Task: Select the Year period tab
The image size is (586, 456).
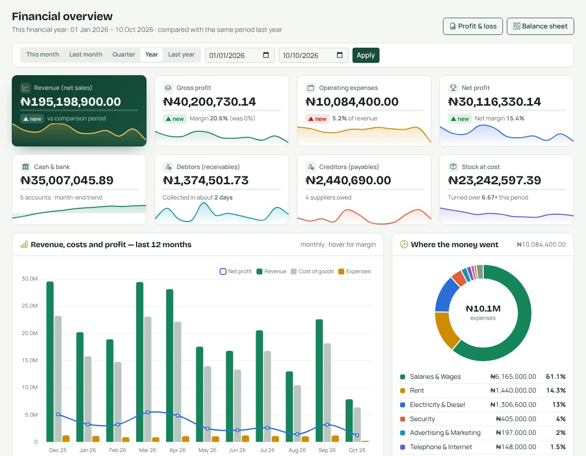Action: [x=151, y=55]
